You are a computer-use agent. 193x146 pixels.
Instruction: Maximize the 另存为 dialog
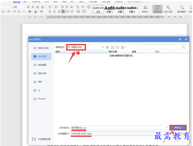[x=180, y=39]
